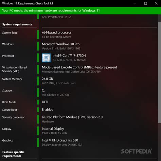Select the '24.0 GB' memory value

click(47, 79)
